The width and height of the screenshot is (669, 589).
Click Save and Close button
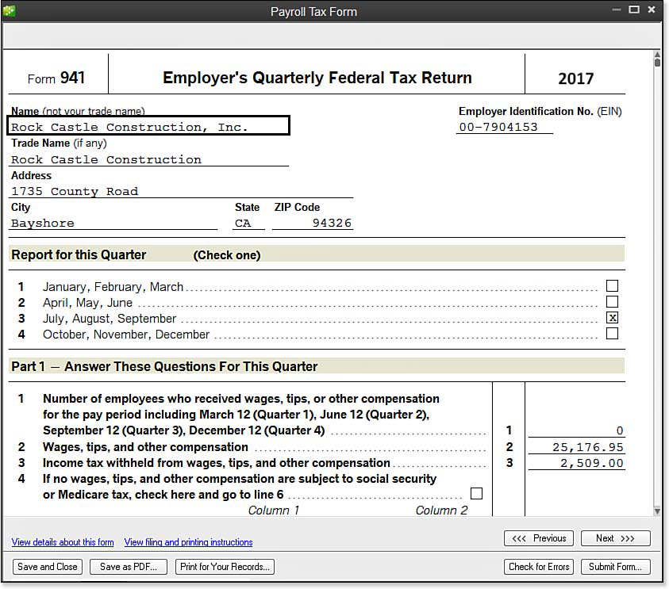[48, 567]
